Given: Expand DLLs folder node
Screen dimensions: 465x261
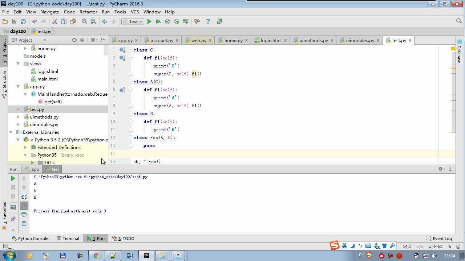Looking at the screenshot, I should pyautogui.click(x=32, y=163).
